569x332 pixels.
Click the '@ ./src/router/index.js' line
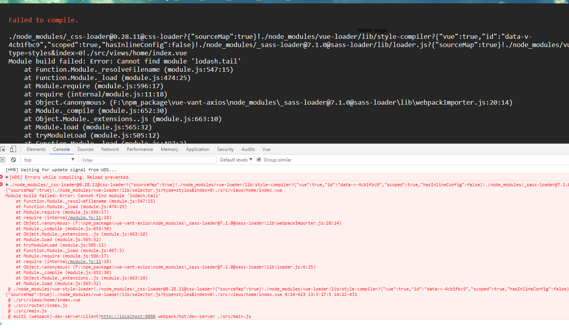pos(38,305)
